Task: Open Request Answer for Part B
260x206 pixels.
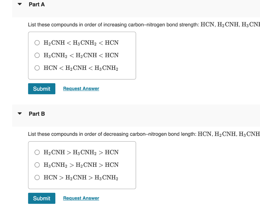Action: pos(81,198)
